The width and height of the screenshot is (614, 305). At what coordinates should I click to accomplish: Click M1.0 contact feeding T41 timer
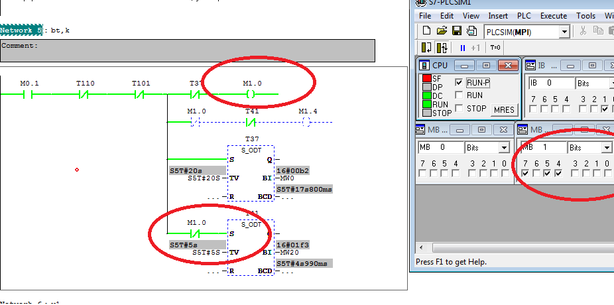pos(196,234)
